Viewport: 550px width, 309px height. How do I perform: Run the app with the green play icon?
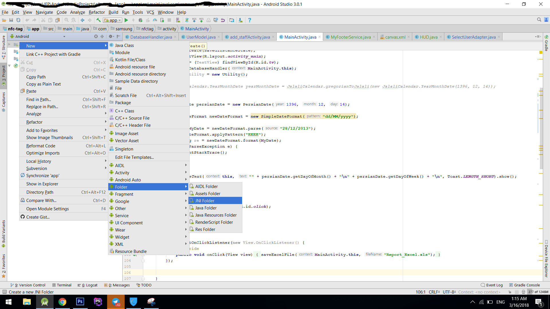(x=126, y=20)
